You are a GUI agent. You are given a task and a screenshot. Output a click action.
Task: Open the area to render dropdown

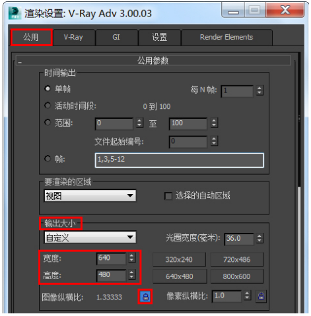click(x=90, y=195)
